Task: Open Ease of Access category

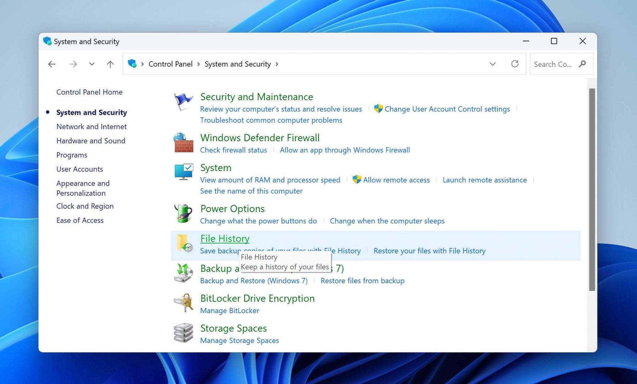Action: click(x=80, y=220)
